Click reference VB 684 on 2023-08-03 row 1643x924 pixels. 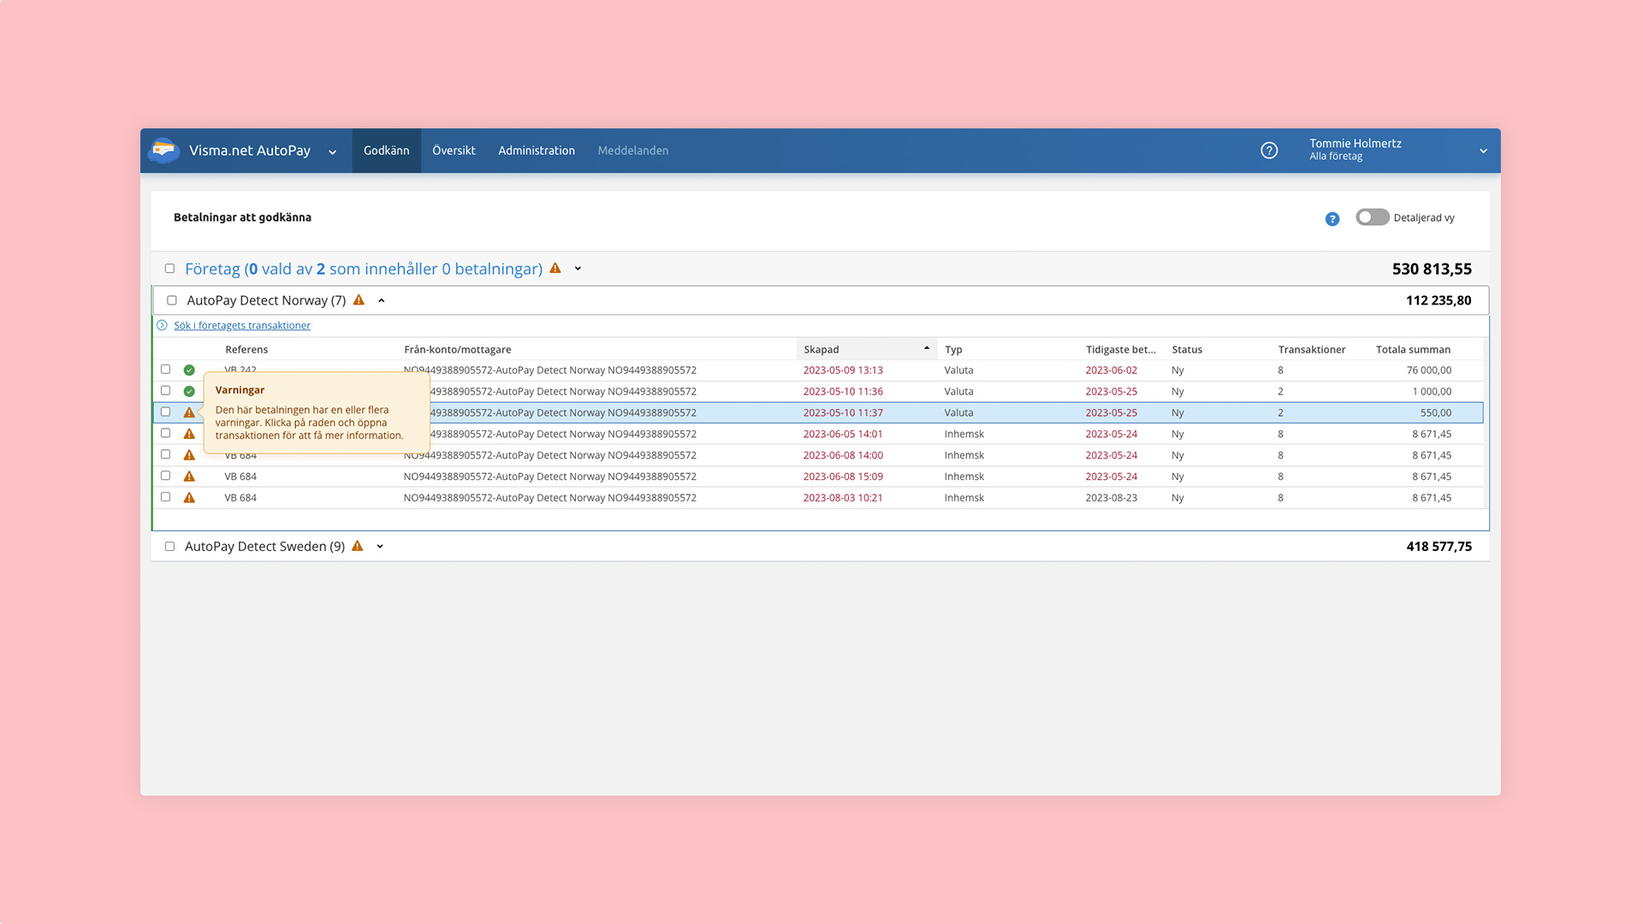coord(240,498)
